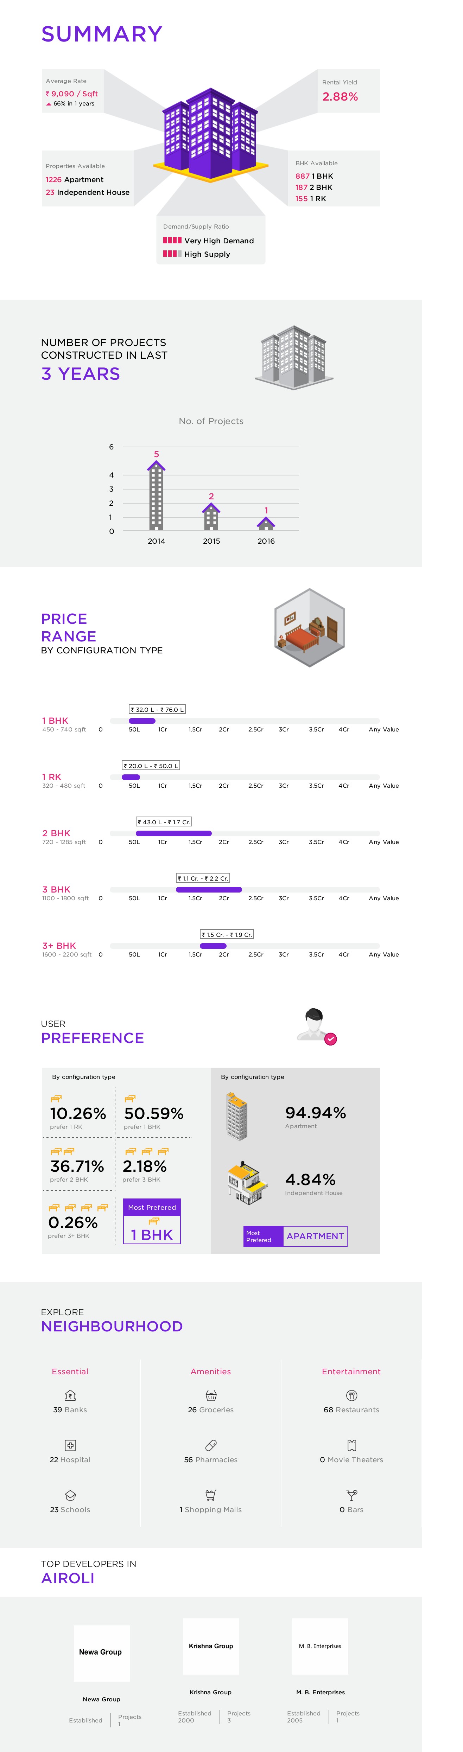Click the Shopping Malls cart icon
The width and height of the screenshot is (463, 1752).
[211, 1495]
